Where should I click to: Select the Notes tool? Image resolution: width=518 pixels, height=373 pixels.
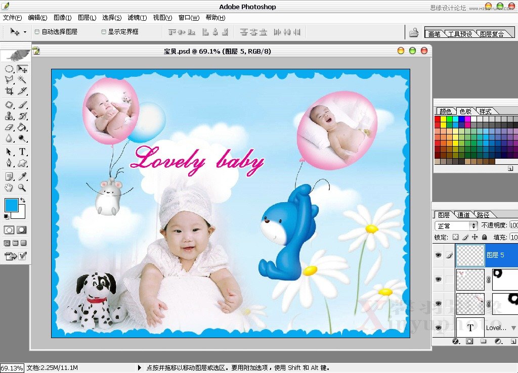point(9,176)
